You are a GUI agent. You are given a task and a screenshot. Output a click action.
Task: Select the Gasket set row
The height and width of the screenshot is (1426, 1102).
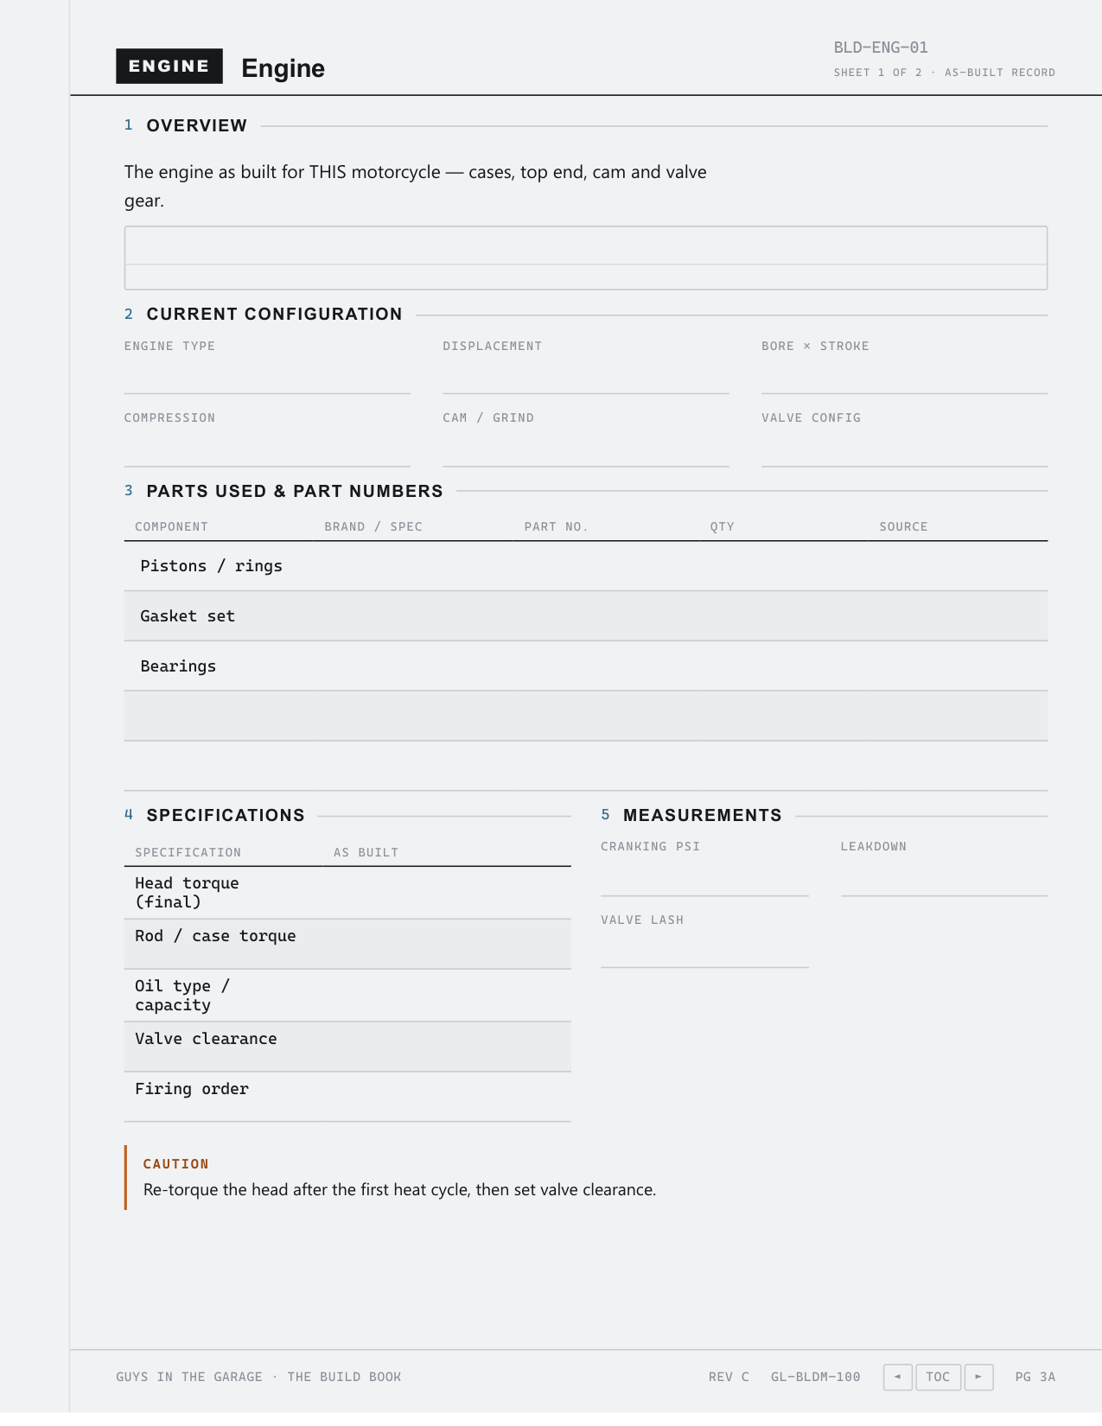(x=586, y=616)
